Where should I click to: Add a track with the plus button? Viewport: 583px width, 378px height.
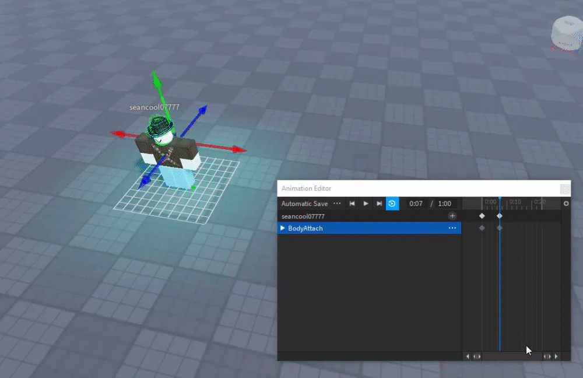click(452, 216)
